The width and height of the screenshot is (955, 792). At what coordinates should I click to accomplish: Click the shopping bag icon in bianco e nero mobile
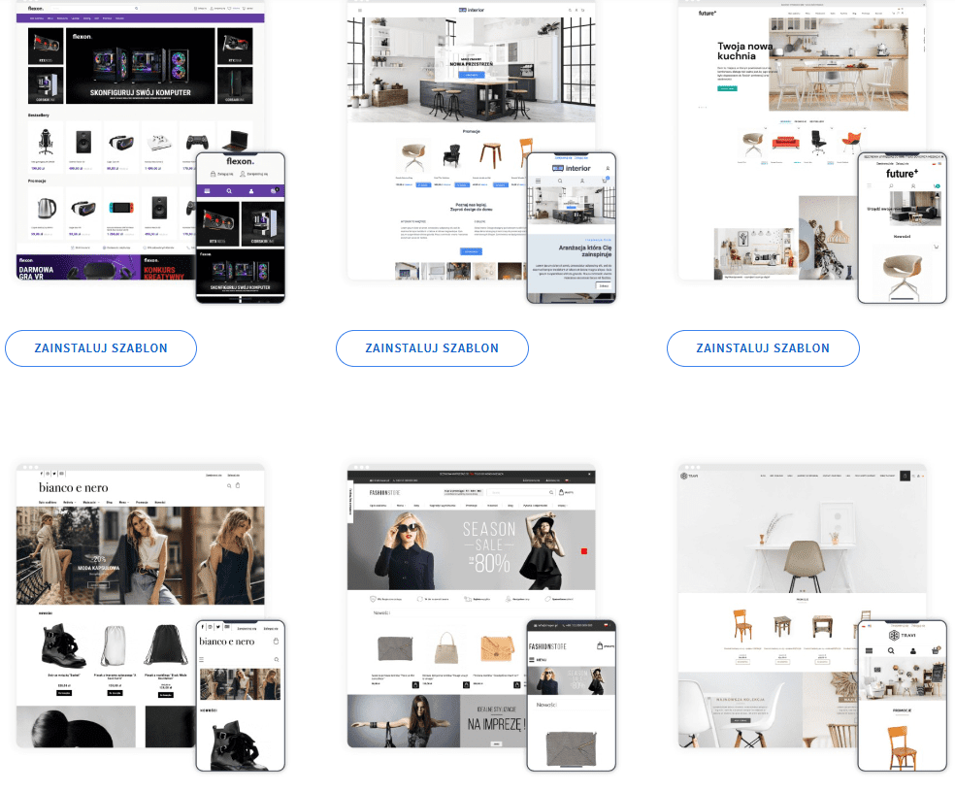coord(276,642)
